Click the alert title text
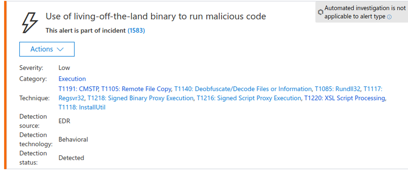Image resolution: width=408 pixels, height=171 pixels. pos(156,16)
